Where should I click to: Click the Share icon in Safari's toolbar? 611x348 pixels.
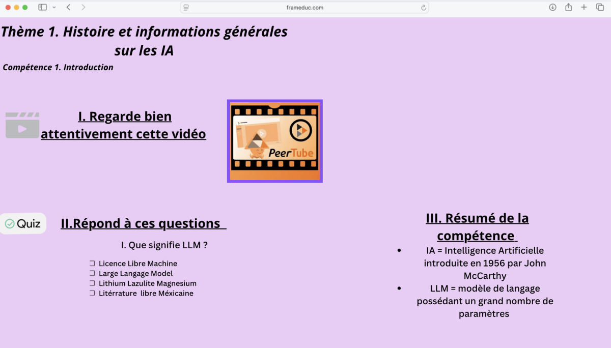568,7
